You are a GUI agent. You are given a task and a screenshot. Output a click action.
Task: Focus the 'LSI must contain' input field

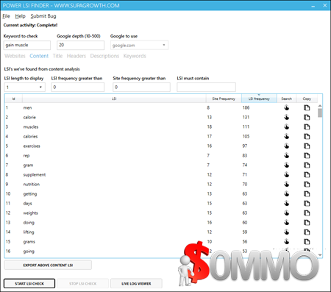(206, 88)
